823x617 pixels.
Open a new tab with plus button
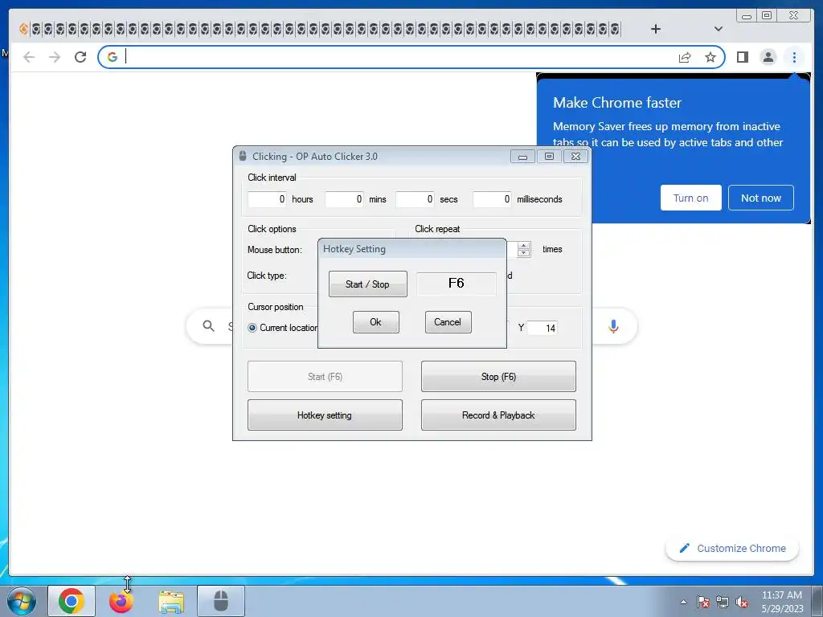tap(656, 29)
